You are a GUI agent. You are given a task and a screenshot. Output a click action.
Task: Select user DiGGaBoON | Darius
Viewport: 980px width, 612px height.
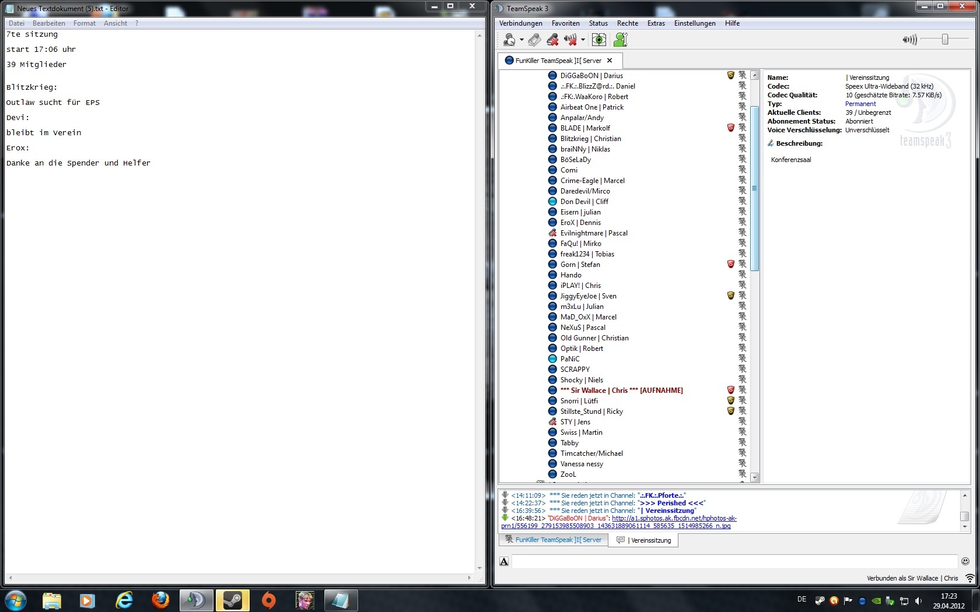pyautogui.click(x=591, y=76)
